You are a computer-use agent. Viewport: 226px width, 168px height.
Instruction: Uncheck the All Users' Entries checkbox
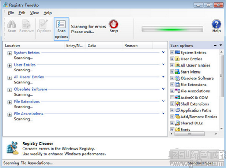pos(172,65)
